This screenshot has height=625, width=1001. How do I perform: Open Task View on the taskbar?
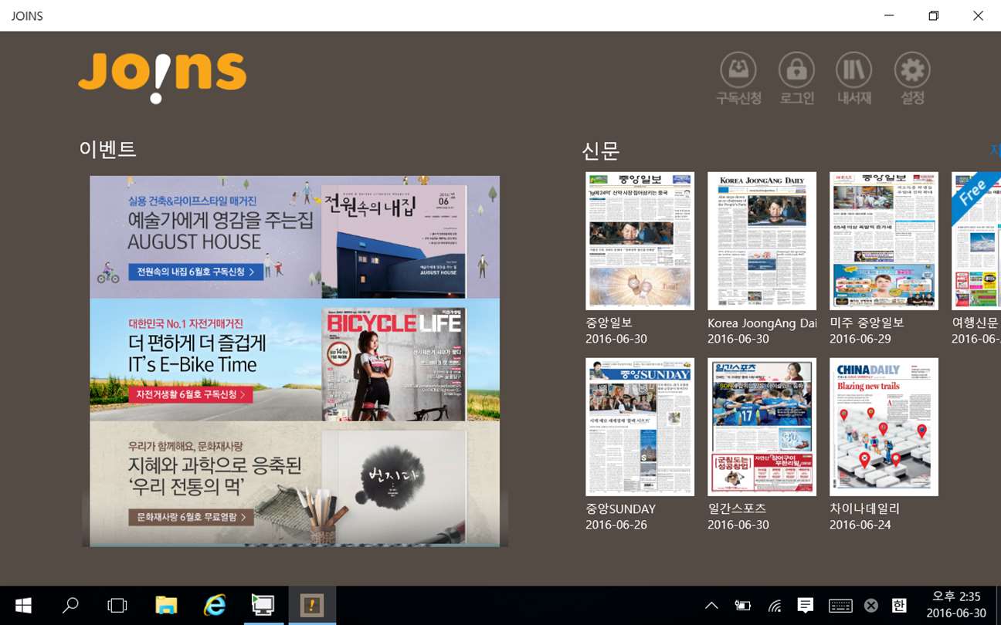[x=117, y=606]
